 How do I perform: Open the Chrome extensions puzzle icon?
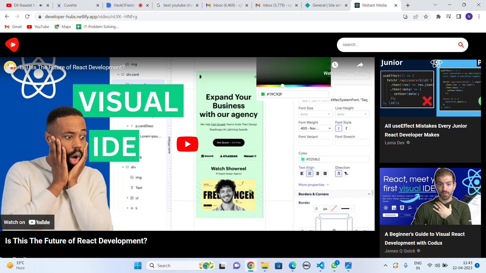(438, 17)
